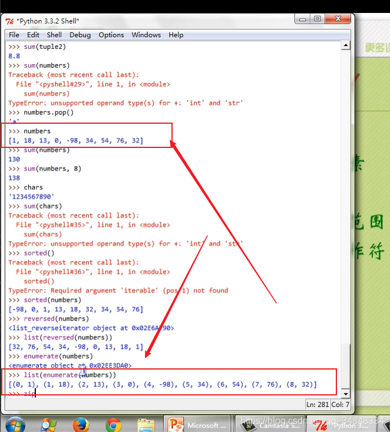Click the 'pyshell#36' traceback line
The image size is (390, 432).
pos(93,272)
